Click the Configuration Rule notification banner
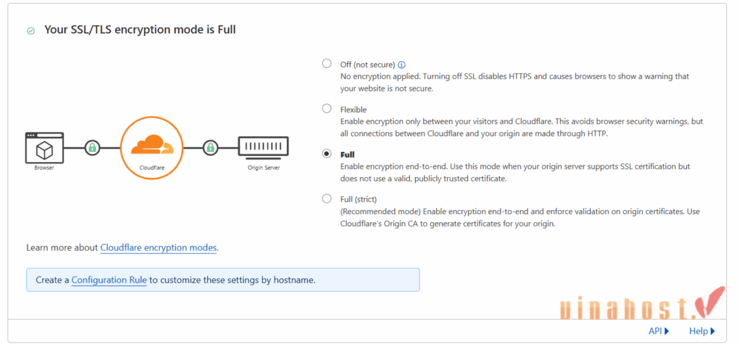Image resolution: width=739 pixels, height=344 pixels. (223, 280)
